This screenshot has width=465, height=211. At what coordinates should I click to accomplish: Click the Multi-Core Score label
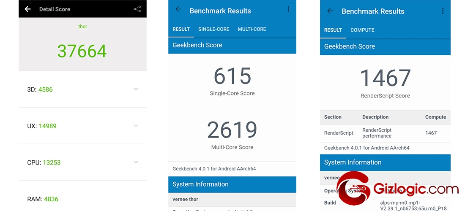tap(232, 147)
